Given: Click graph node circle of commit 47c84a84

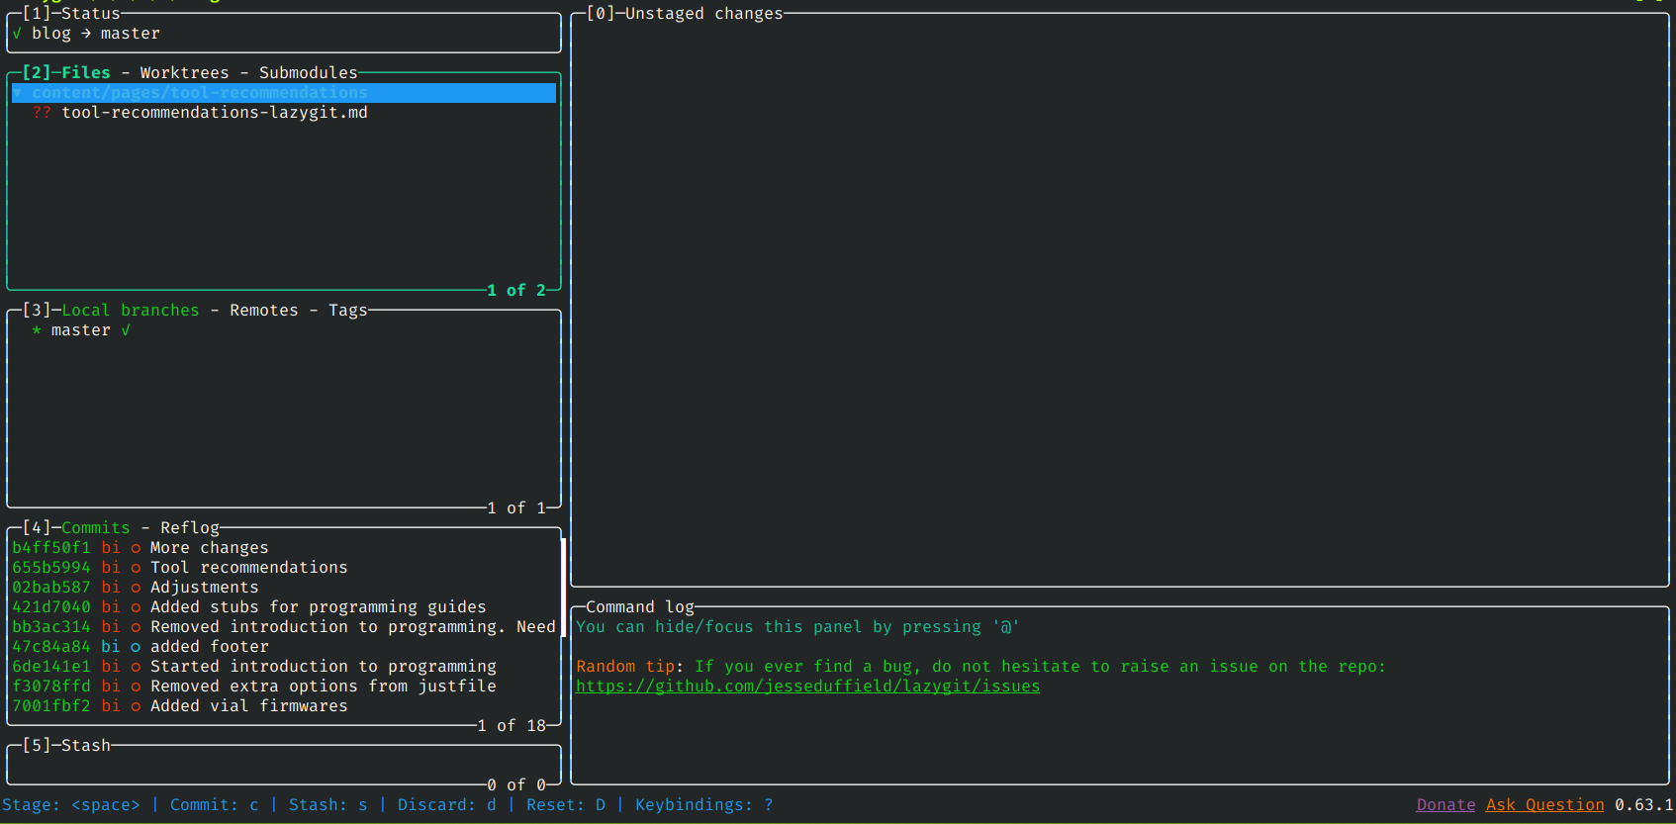Looking at the screenshot, I should pyautogui.click(x=136, y=647).
